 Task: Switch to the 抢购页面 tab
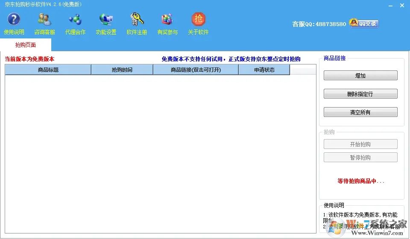[26, 45]
